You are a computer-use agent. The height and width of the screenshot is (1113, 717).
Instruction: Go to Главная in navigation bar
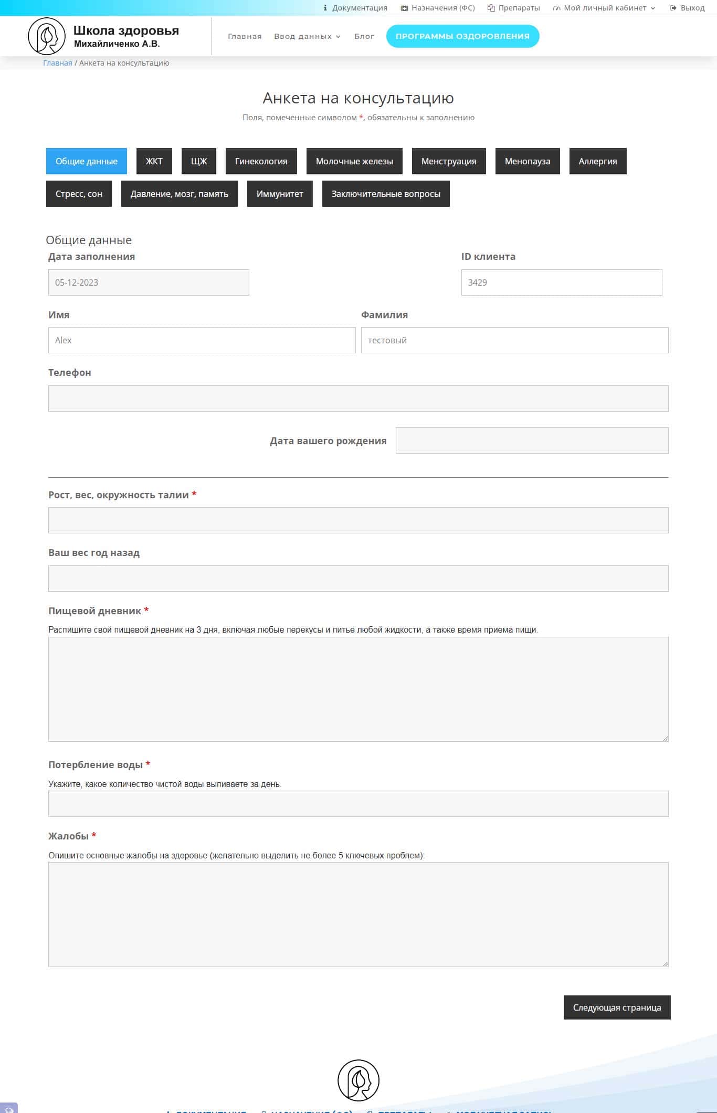pos(245,36)
